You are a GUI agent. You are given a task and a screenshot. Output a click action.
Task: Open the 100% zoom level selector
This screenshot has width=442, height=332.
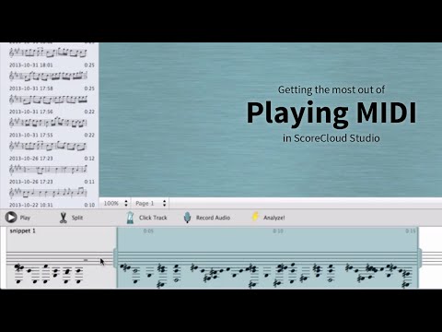click(x=115, y=203)
